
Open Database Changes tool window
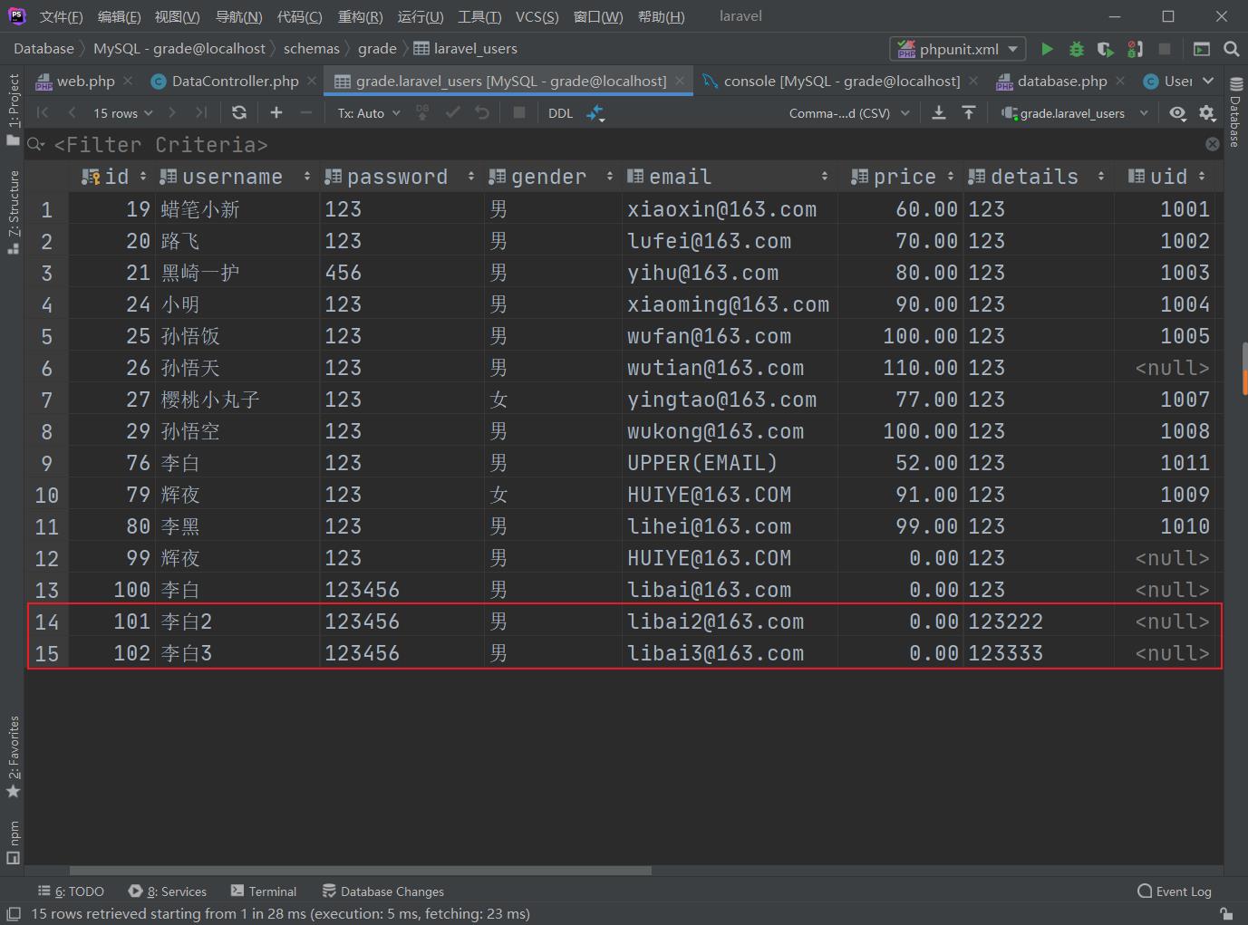pos(382,891)
